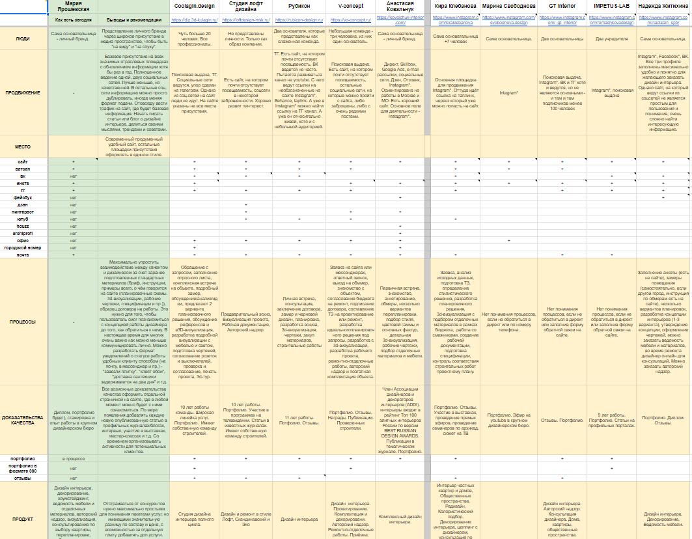
Task: Select the IMPETUS-LAB header cell
Action: pos(611,6)
